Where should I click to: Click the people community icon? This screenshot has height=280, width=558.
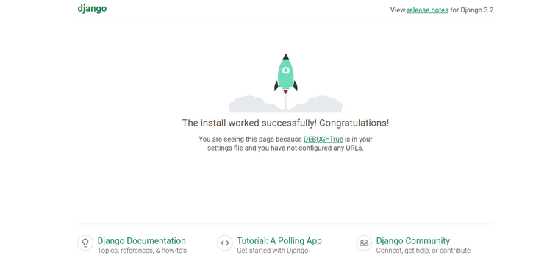point(364,243)
